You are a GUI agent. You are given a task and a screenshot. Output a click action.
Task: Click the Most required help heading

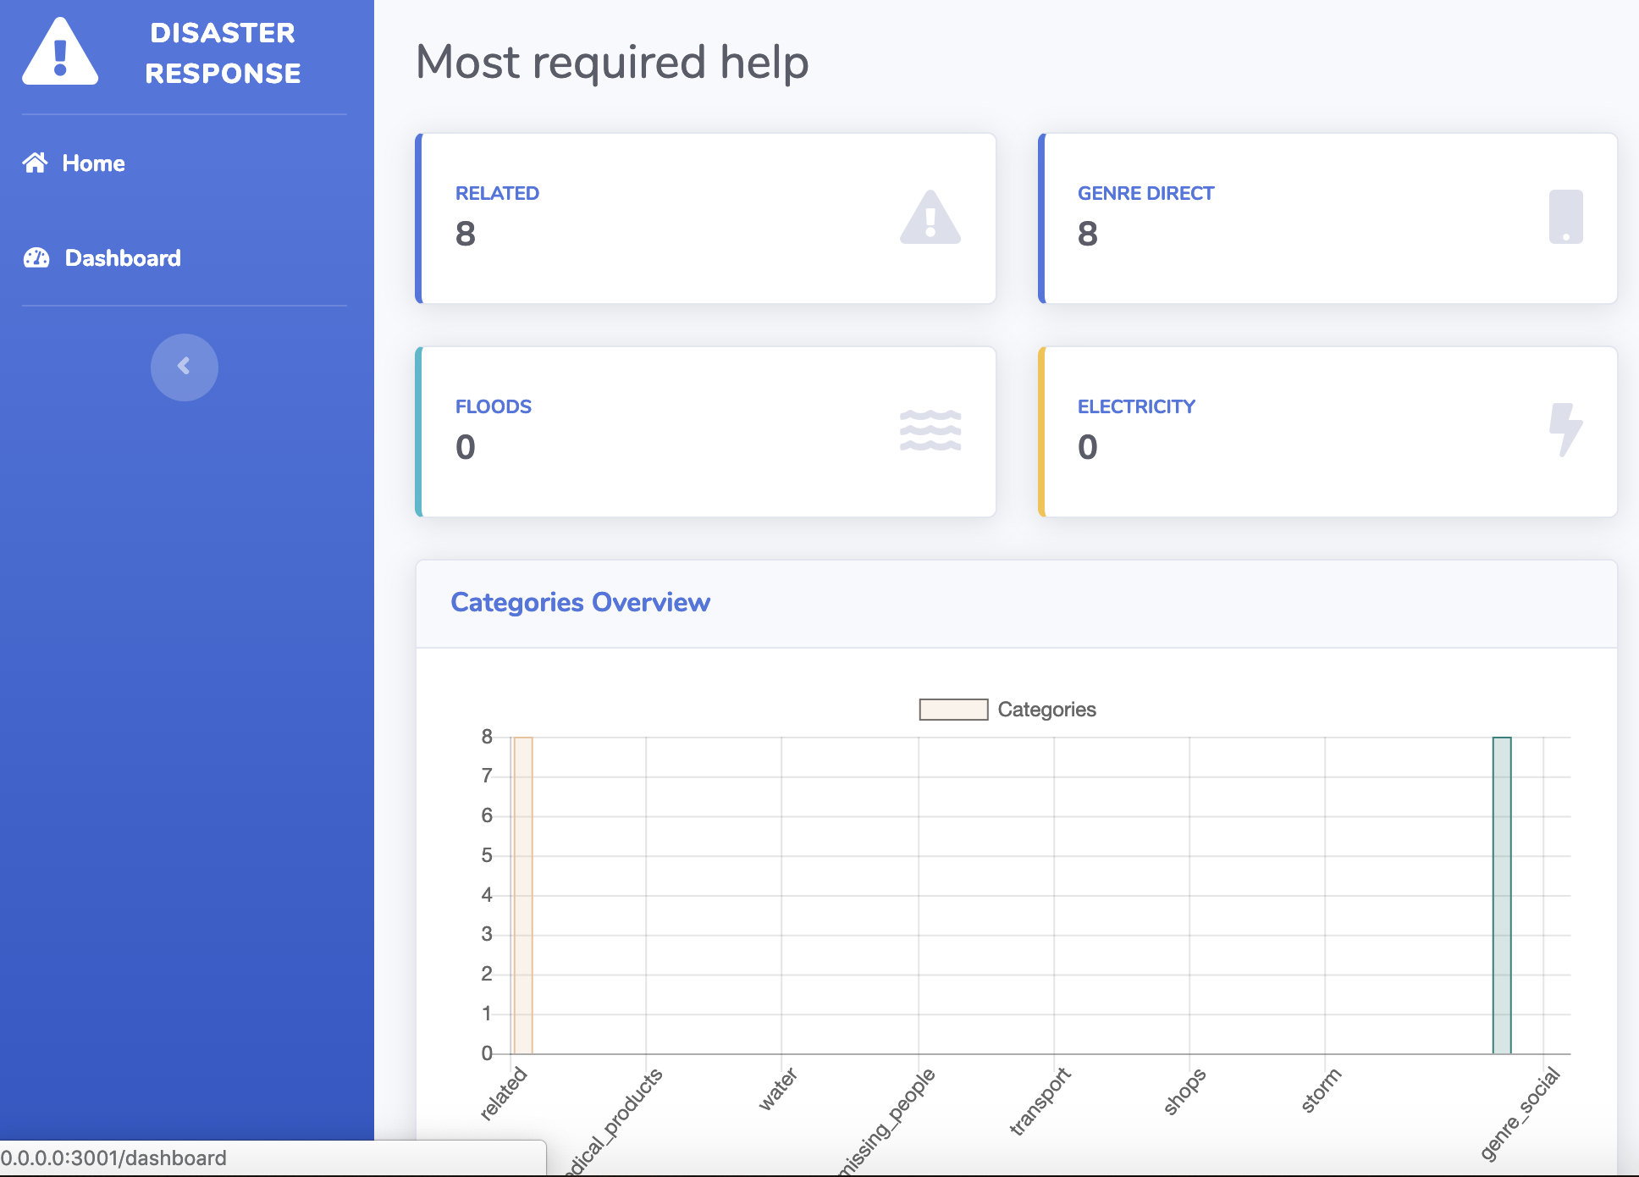[612, 63]
